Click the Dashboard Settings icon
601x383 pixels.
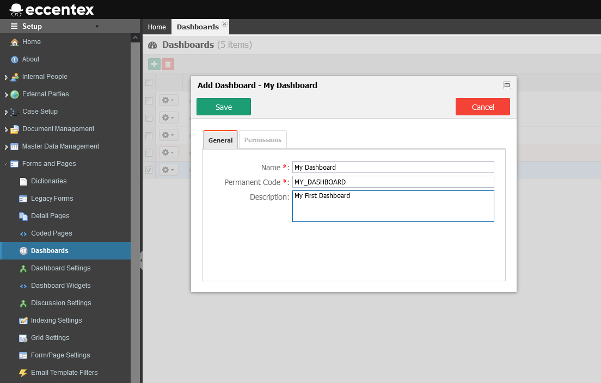click(x=23, y=269)
